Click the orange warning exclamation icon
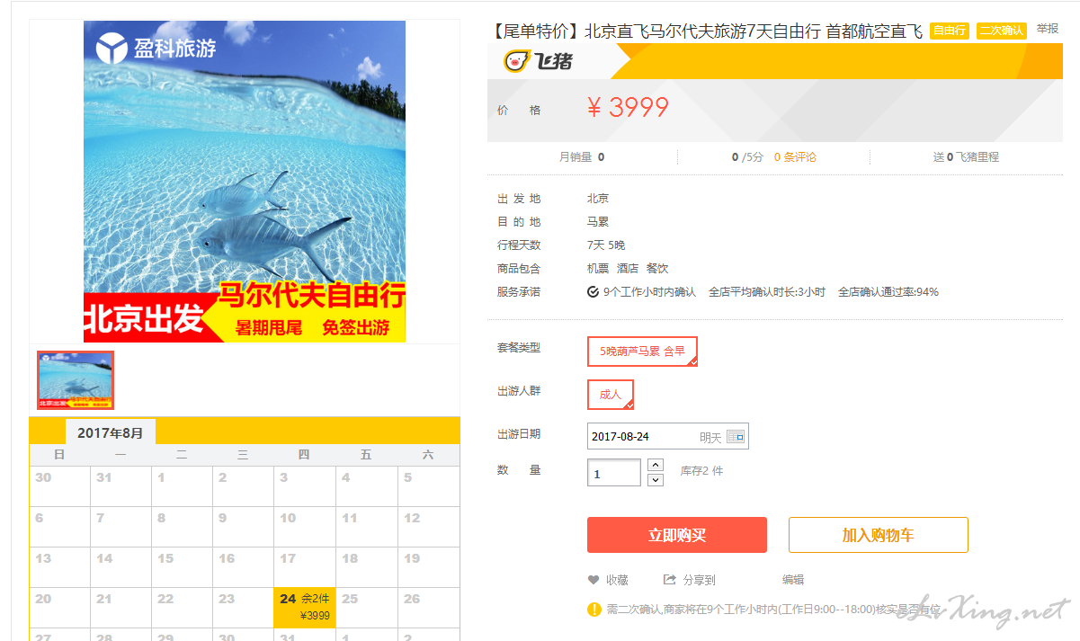The width and height of the screenshot is (1080, 641). click(x=594, y=610)
